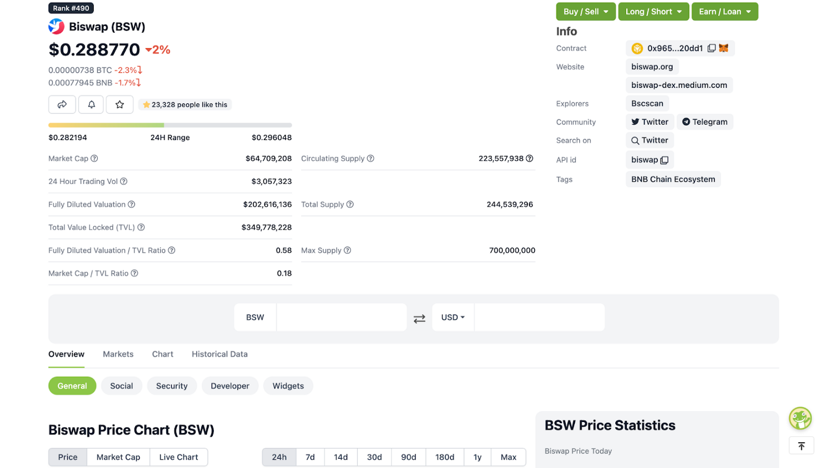The image size is (828, 468).
Task: Click the Biswap coin logo
Action: coord(56,26)
